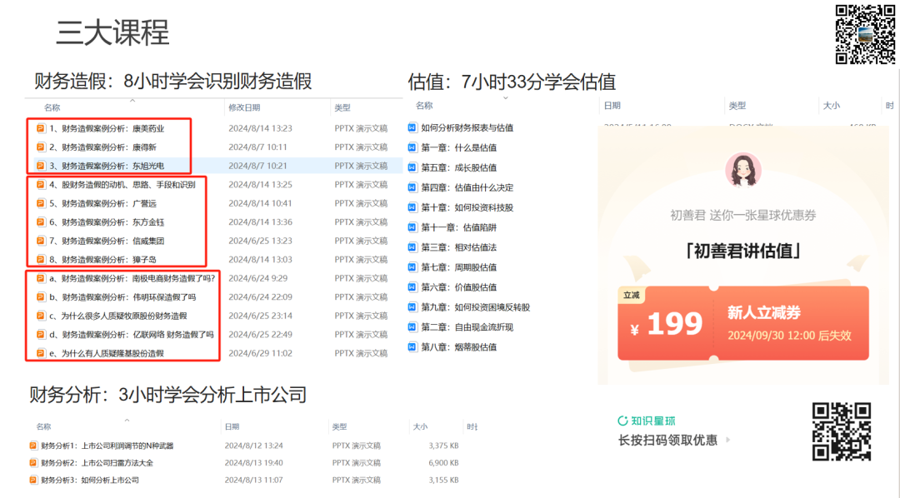
Task: Click the PPTX icon beside 康得新 file
Action: pos(41,147)
